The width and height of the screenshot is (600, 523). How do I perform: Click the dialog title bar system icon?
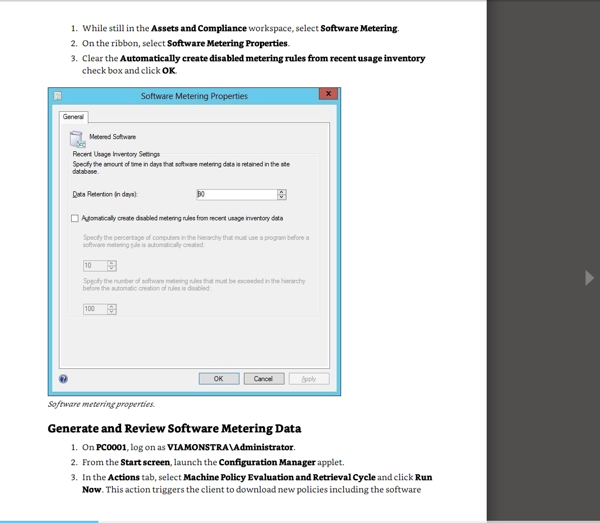[x=57, y=96]
